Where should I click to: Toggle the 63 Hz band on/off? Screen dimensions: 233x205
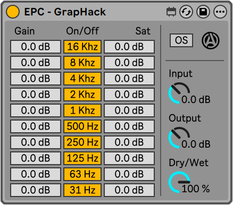(x=82, y=174)
